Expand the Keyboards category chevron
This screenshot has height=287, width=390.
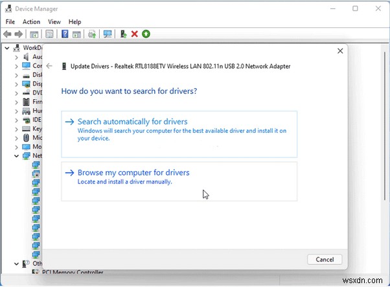click(x=16, y=129)
